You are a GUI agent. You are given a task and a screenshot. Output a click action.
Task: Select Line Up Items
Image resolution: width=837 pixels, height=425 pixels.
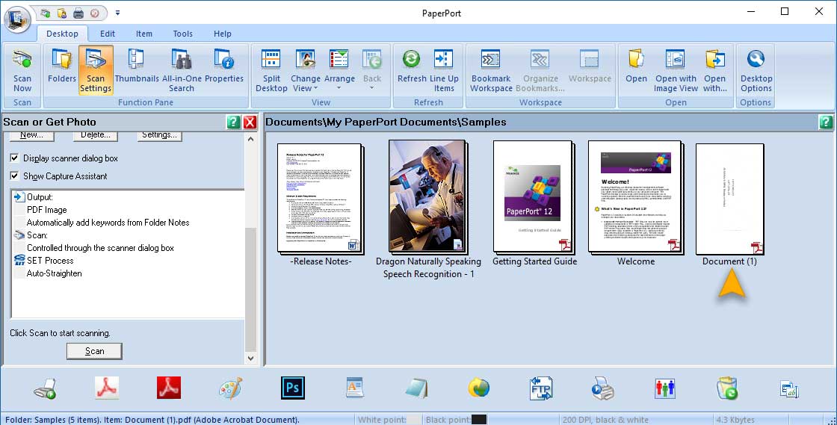[x=444, y=70]
